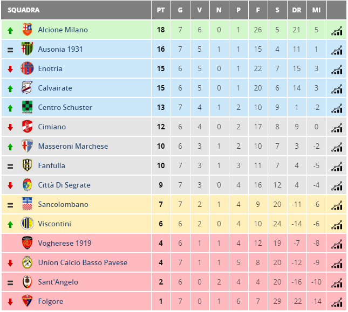This screenshot has height=312, width=348.
Task: Open trend chart icon for Enotria
Action: point(337,70)
